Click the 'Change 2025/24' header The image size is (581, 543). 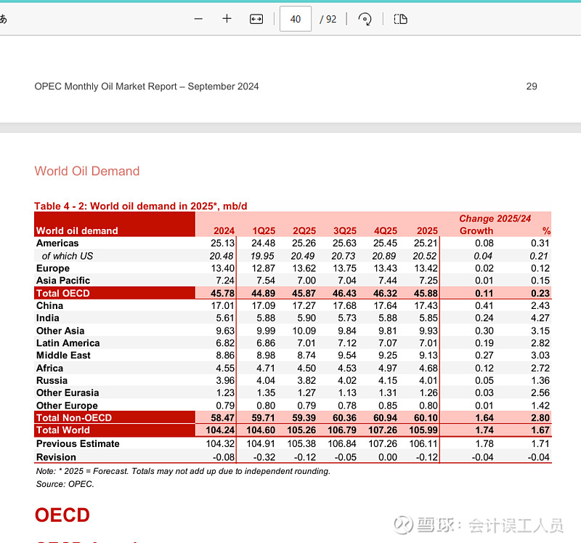pos(495,219)
